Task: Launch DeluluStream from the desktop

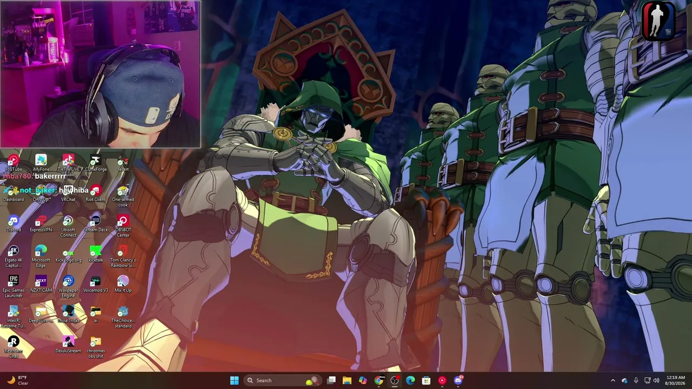Action: point(68,345)
